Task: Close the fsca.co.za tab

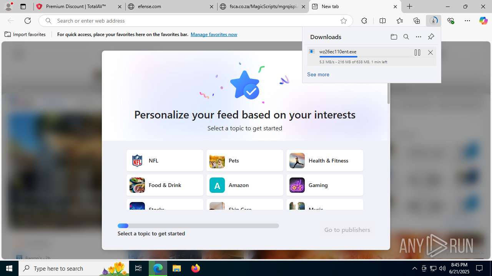Action: [304, 7]
